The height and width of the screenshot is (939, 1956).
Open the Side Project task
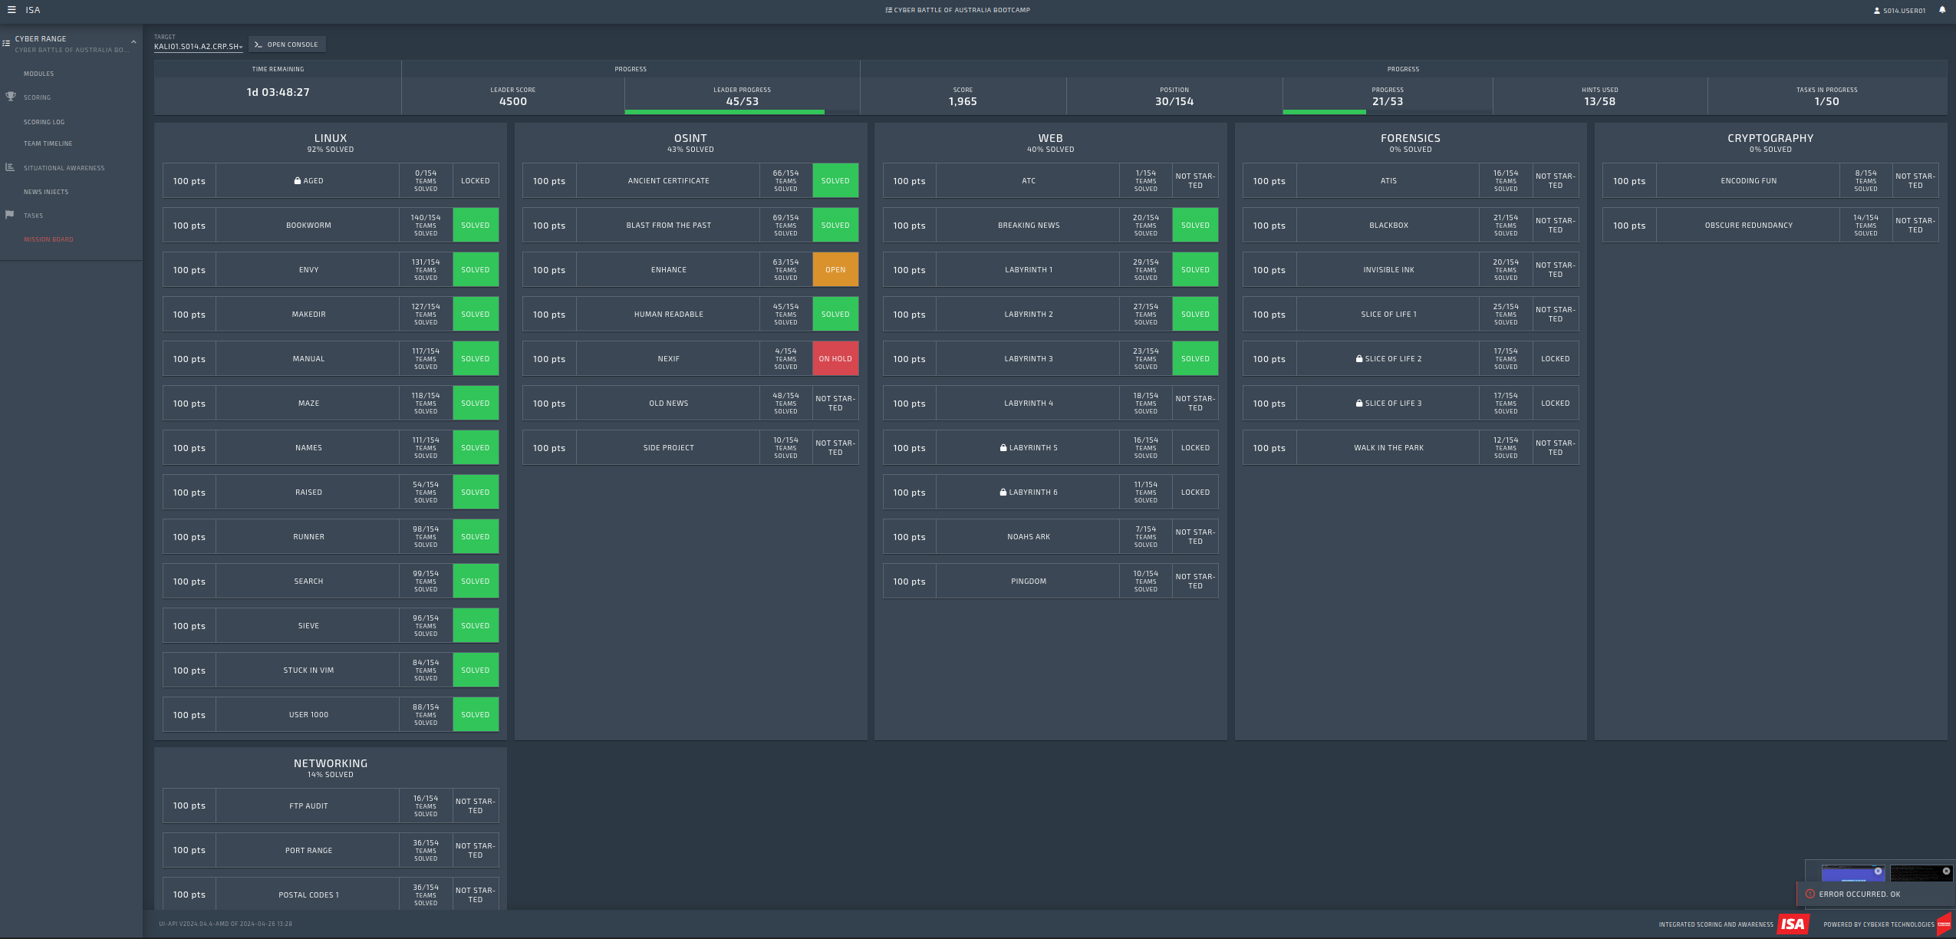690,448
